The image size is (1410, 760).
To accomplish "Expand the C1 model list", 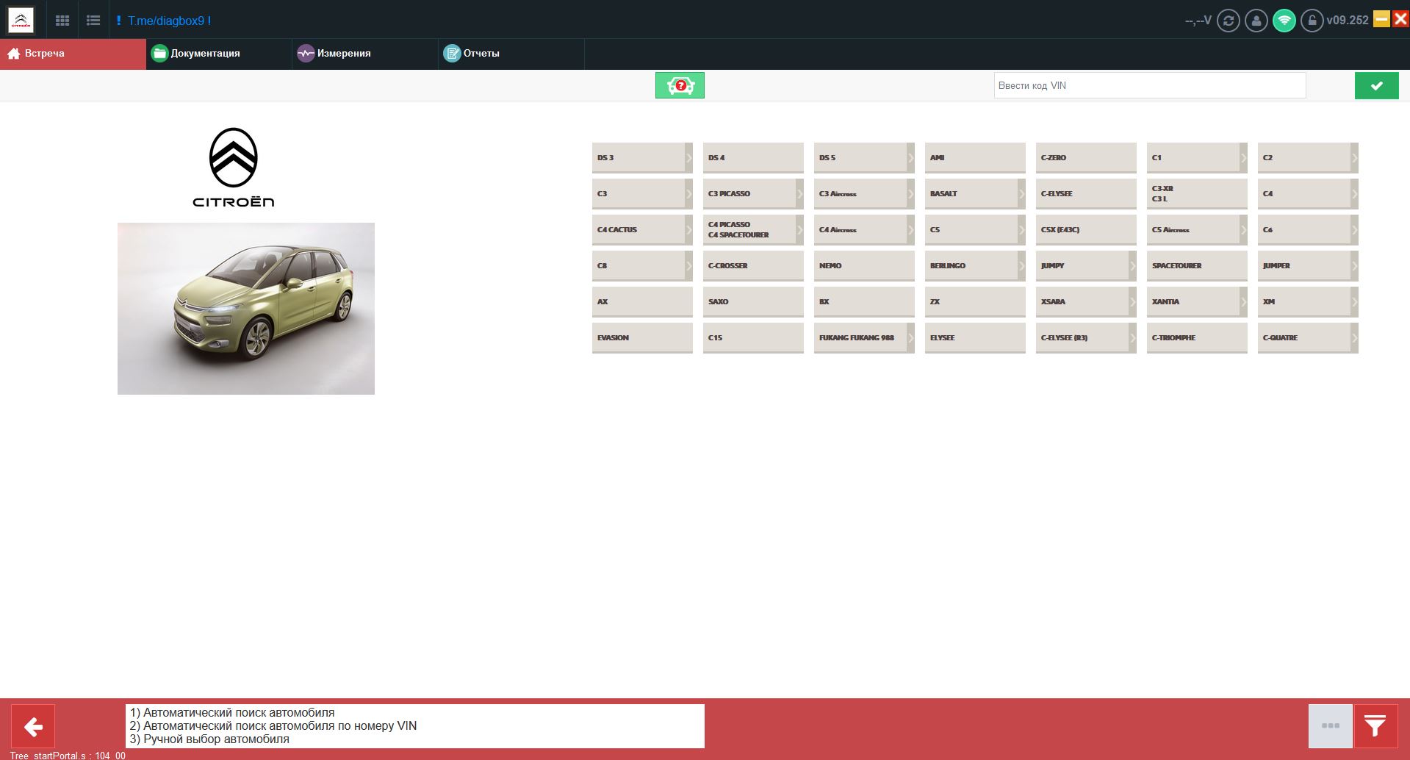I will point(1243,157).
